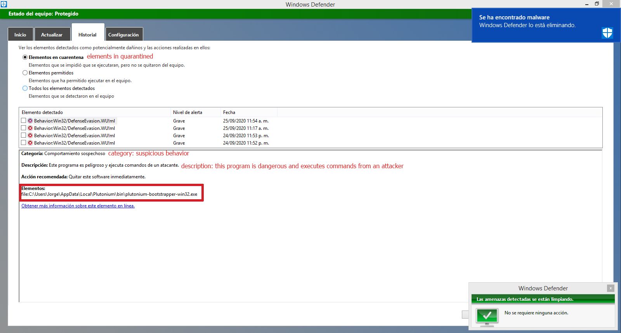The width and height of the screenshot is (621, 333).
Task: Click Grave alert level in 11:54 a. m. row
Action: [x=179, y=121]
